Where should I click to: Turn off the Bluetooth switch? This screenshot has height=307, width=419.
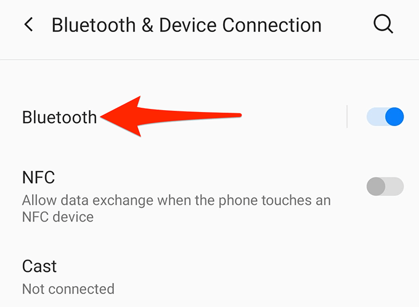click(385, 116)
